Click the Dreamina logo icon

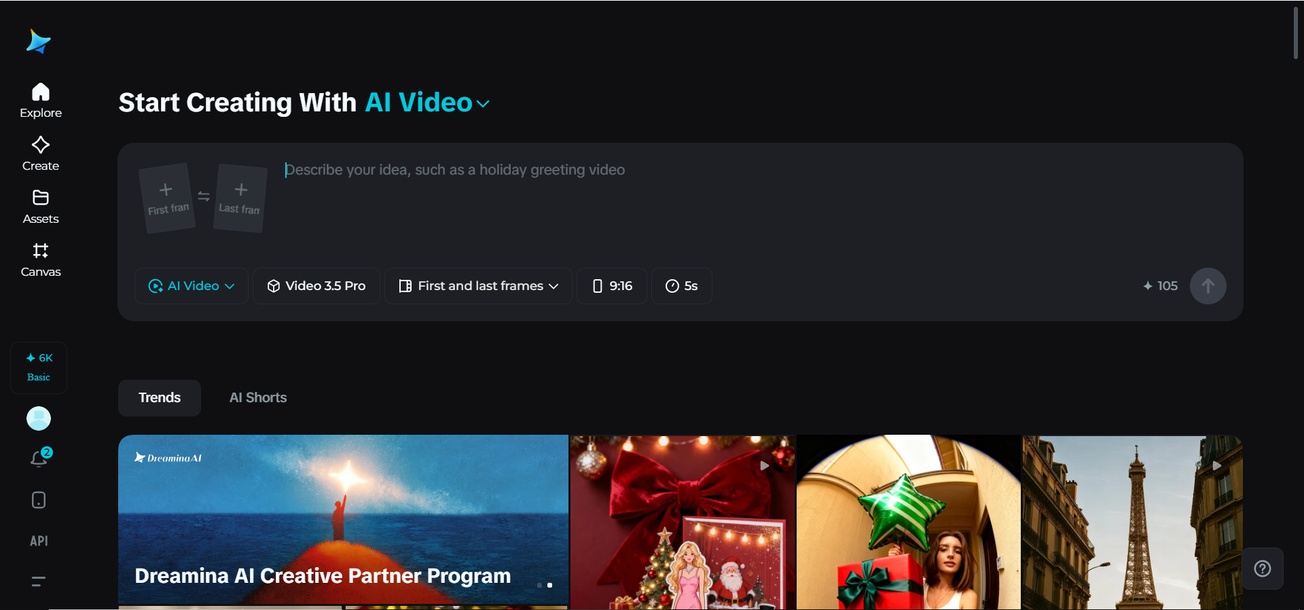tap(39, 42)
